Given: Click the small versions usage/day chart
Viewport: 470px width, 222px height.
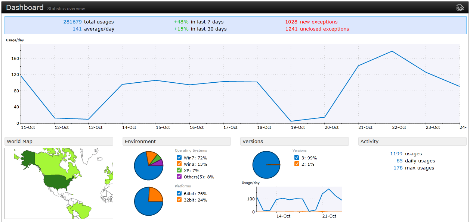Looking at the screenshot, I should 299,199.
